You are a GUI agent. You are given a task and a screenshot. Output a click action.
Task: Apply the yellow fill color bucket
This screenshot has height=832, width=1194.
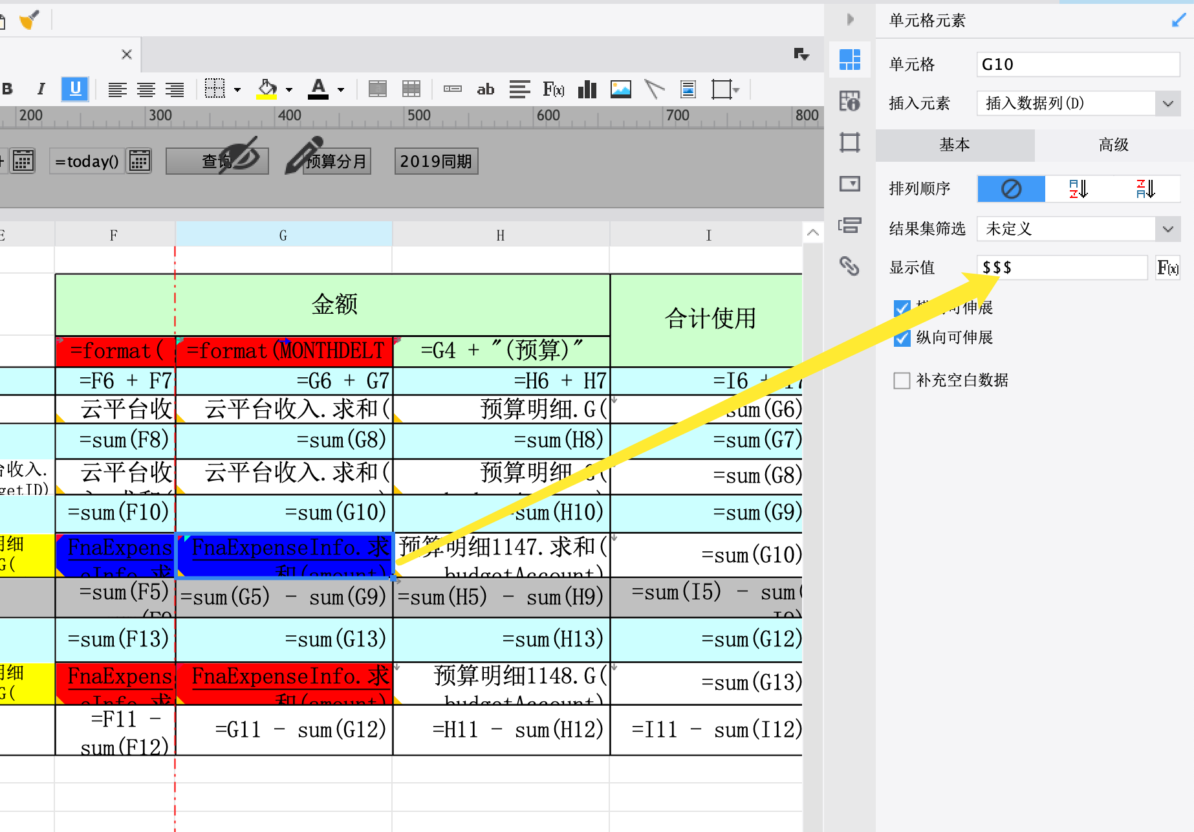pos(266,89)
